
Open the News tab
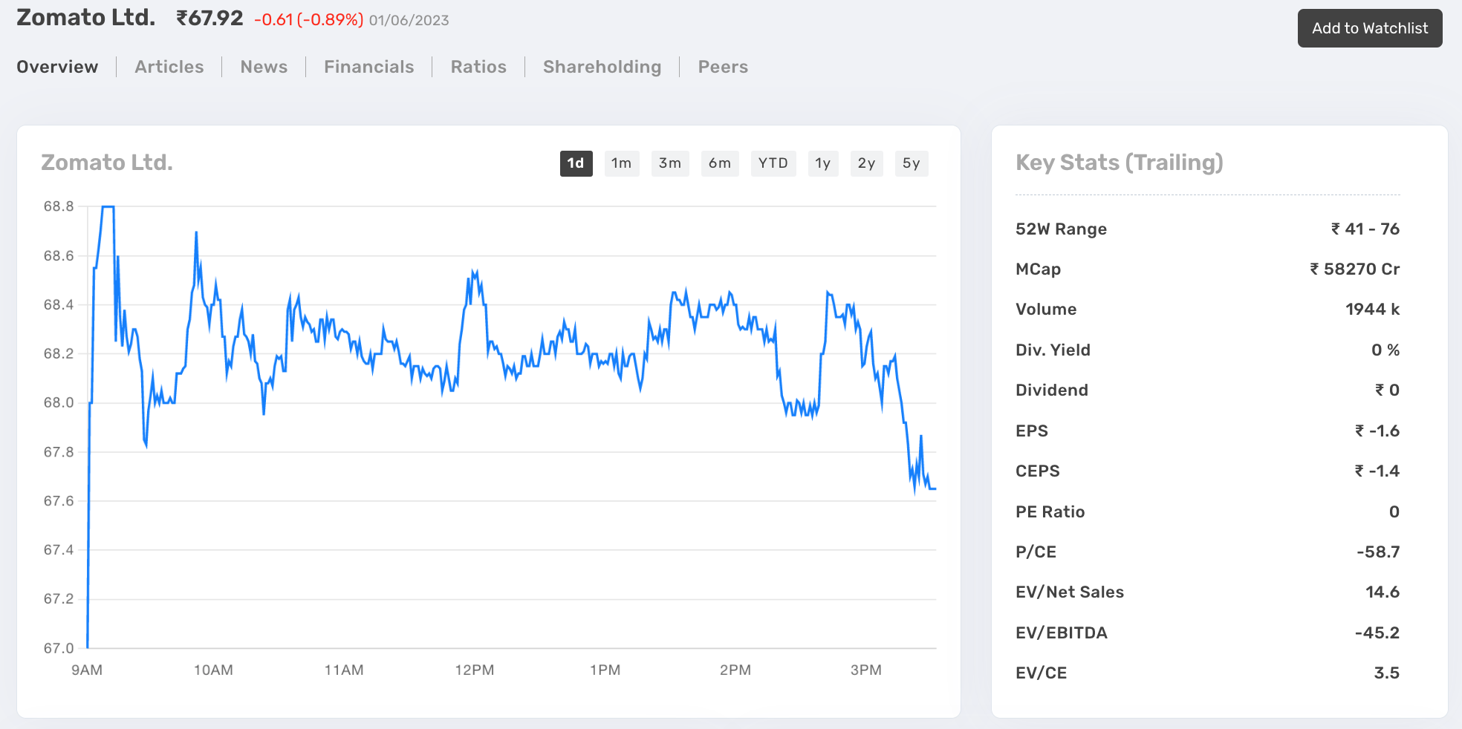[264, 67]
